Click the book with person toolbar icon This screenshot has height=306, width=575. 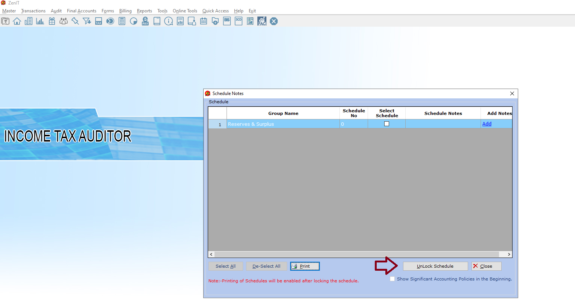192,21
